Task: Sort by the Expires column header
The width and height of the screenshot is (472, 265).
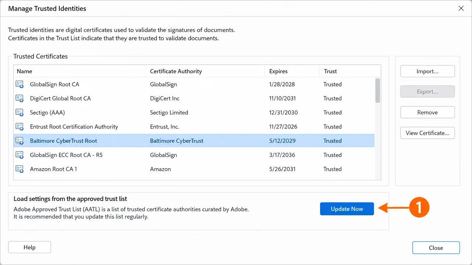Action: tap(292, 71)
